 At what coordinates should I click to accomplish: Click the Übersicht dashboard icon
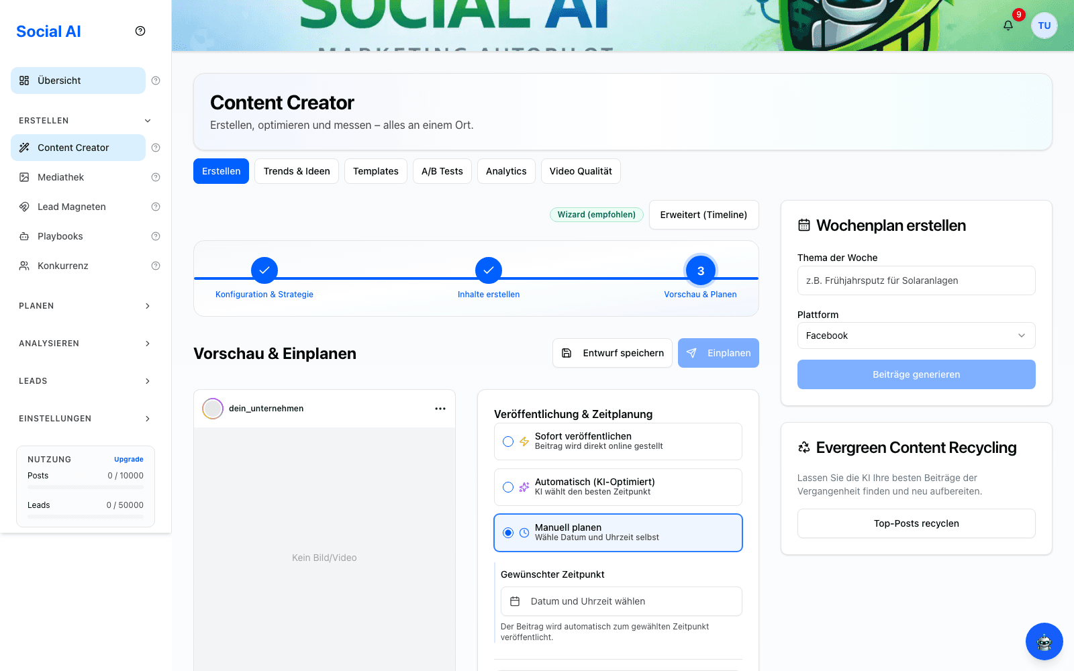tap(24, 81)
